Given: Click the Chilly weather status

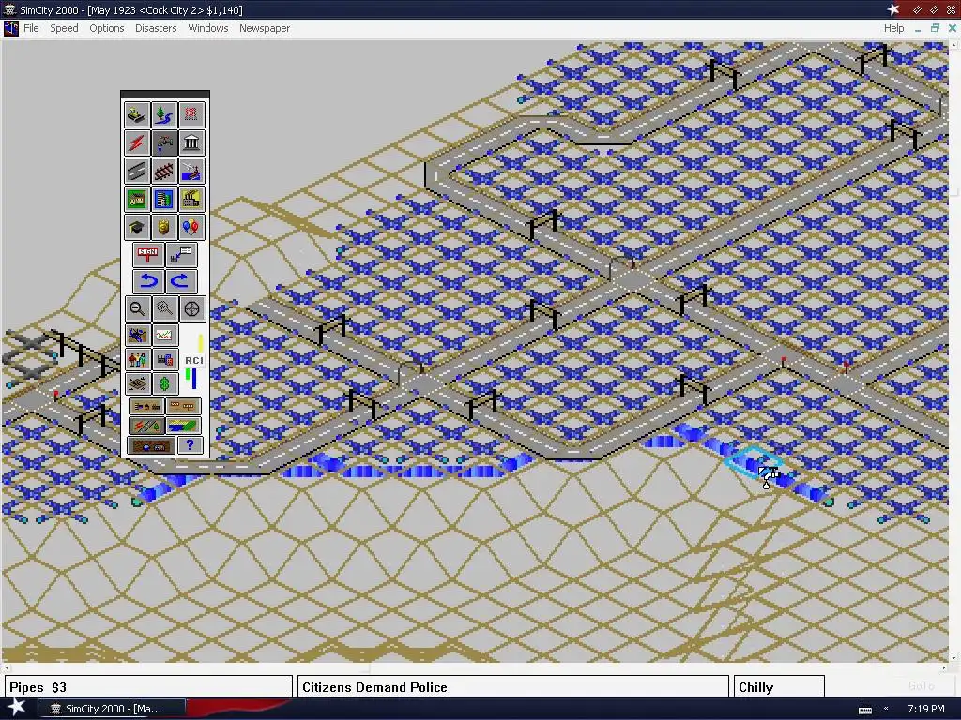Looking at the screenshot, I should (x=779, y=687).
